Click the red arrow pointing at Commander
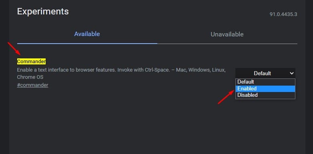Viewport: 313px width, 154px height. click(14, 49)
